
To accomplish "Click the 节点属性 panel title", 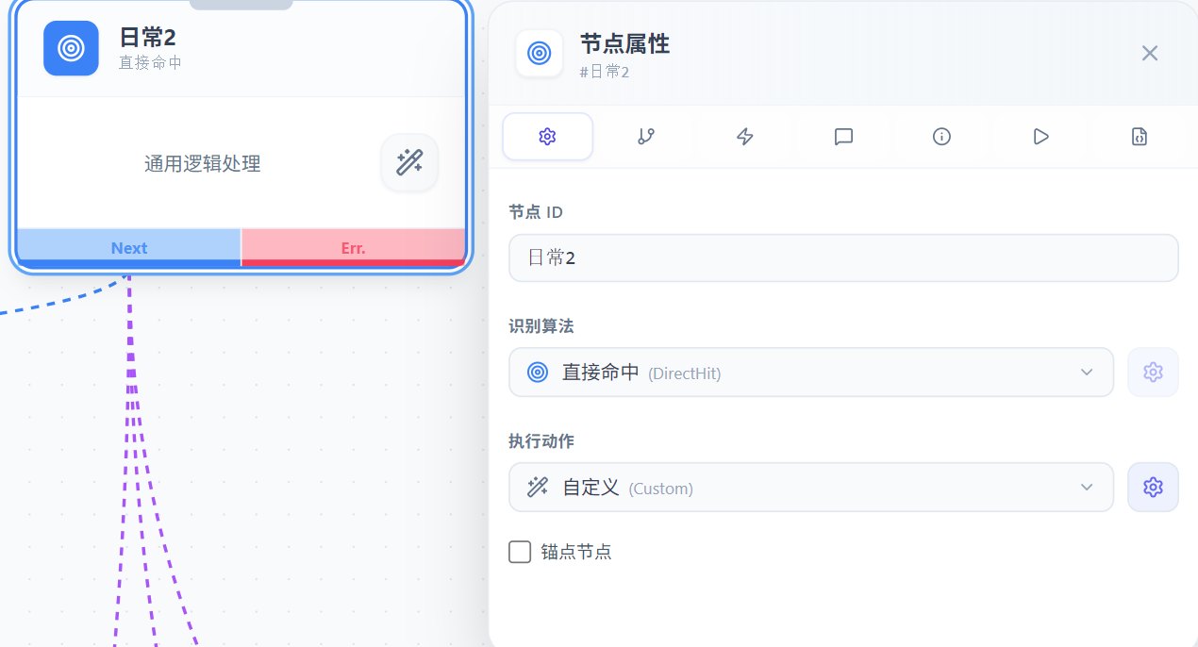I will pyautogui.click(x=624, y=43).
